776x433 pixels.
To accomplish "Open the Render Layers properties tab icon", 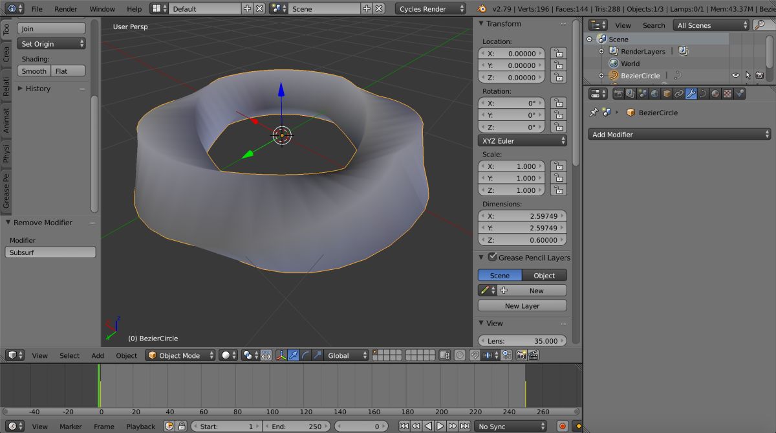I will point(630,94).
